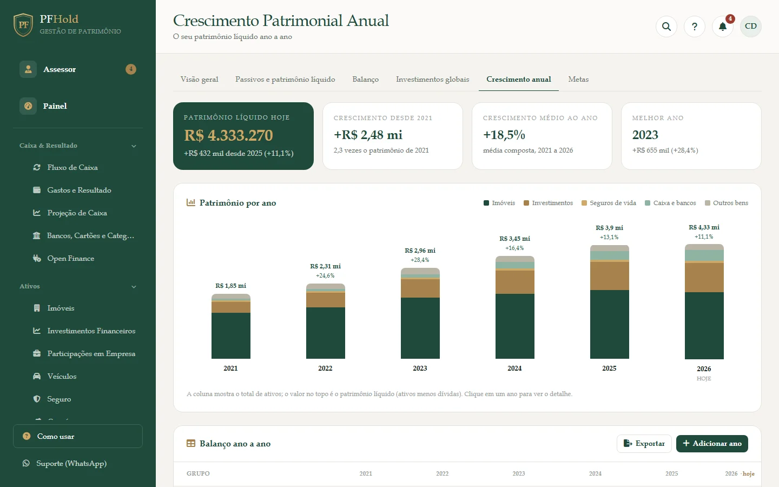Viewport: 779px width, 487px height.
Task: Click the Suporte WhatsApp icon
Action: [x=26, y=463]
